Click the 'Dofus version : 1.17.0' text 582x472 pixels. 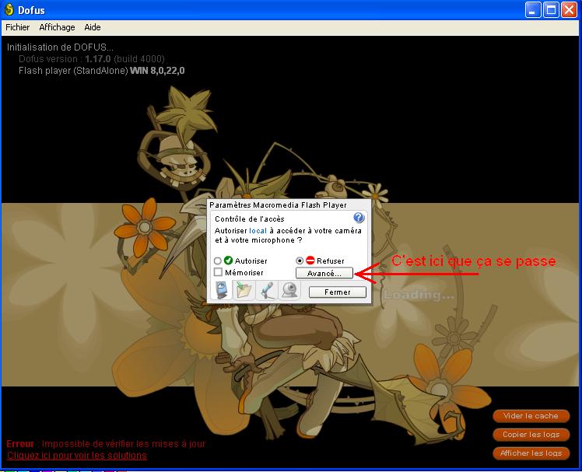[91, 59]
